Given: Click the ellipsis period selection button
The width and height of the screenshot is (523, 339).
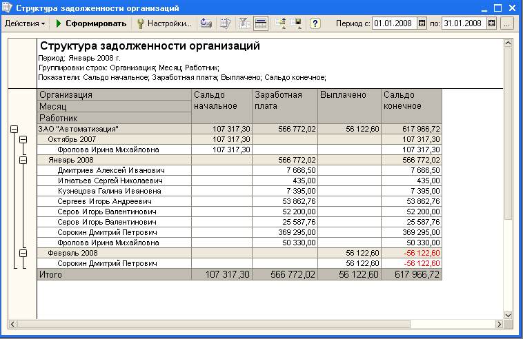Looking at the screenshot, I should coord(506,23).
